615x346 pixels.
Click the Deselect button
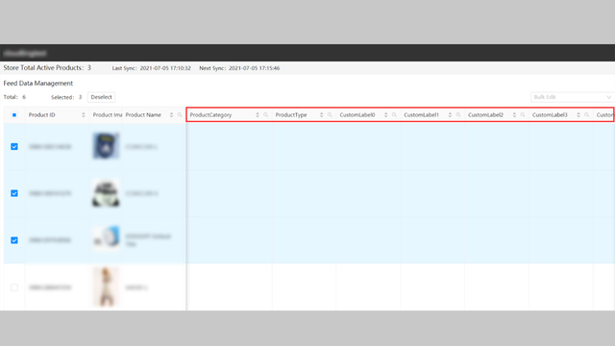pyautogui.click(x=101, y=97)
